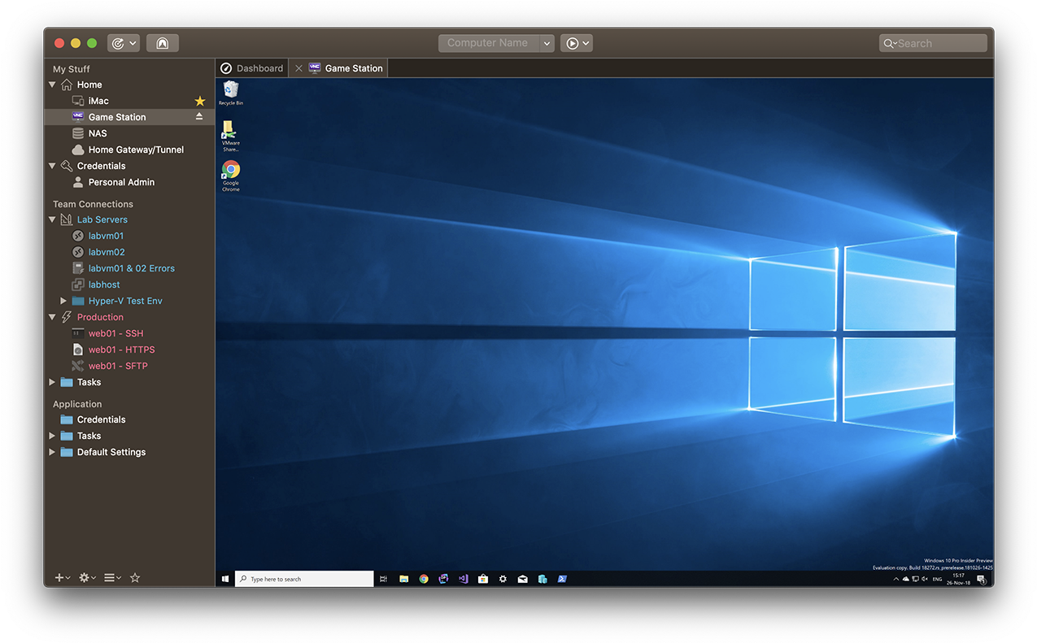Click the favorite star on iMac row
Screen dimensions: 1037x643
(x=200, y=101)
